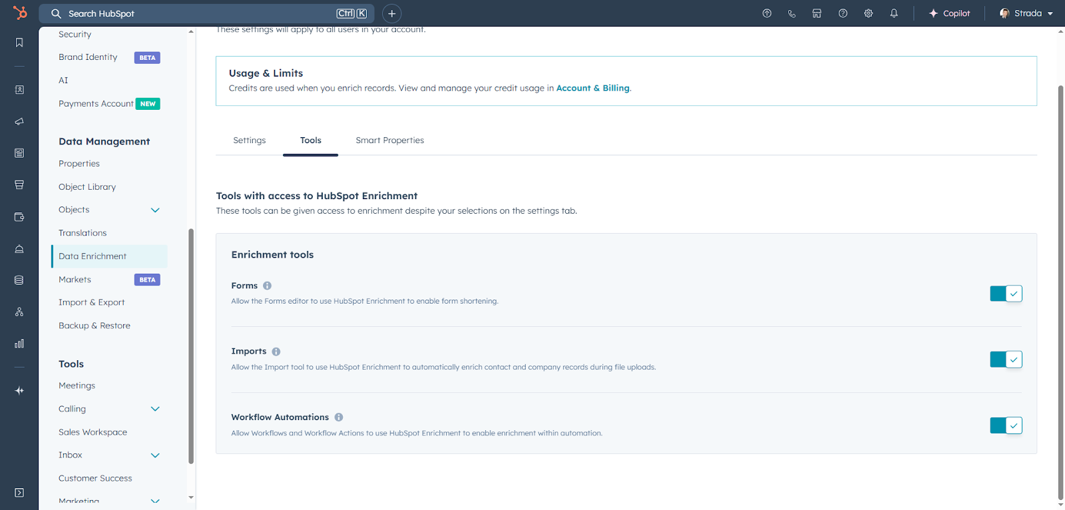
Task: Click the HubSpot sprocket logo
Action: pyautogui.click(x=20, y=13)
